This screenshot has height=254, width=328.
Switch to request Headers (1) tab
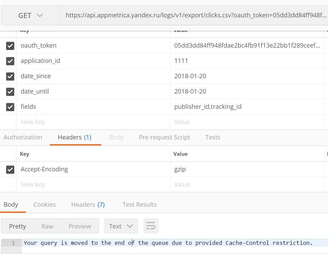click(x=75, y=137)
